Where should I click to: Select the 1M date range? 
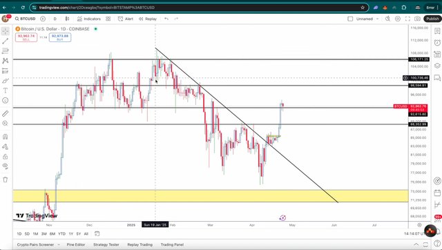click(35, 233)
